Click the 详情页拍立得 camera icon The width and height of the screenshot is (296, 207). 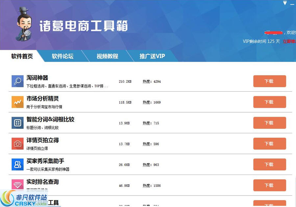pyautogui.click(x=17, y=144)
